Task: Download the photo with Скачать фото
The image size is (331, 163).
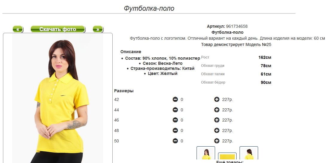Action: [58, 29]
